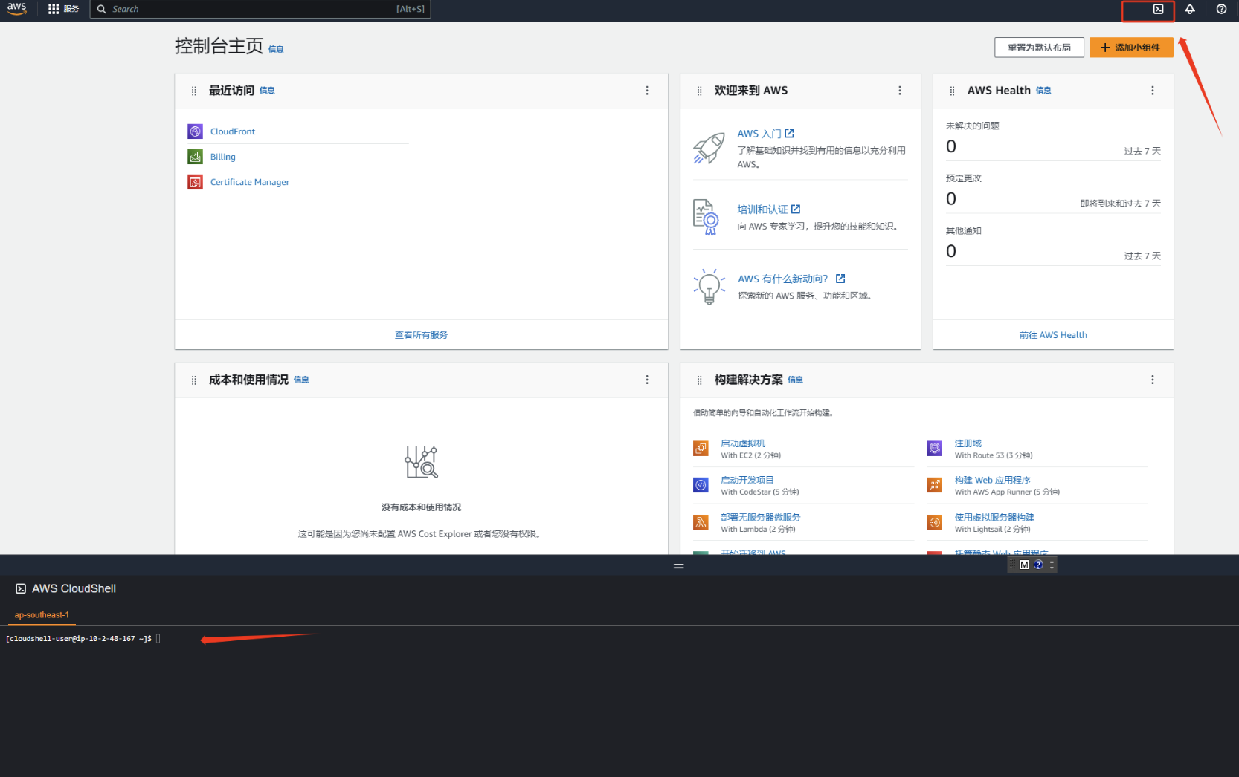This screenshot has width=1239, height=777.
Task: Click the Route 53 domain registration icon
Action: tap(935, 449)
